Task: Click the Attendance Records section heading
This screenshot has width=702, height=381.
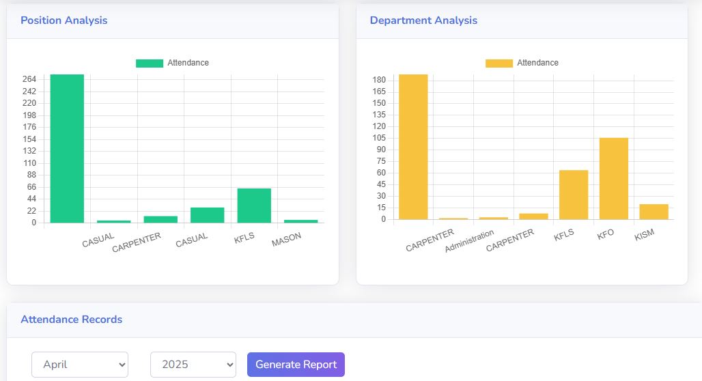Action: [x=71, y=320]
